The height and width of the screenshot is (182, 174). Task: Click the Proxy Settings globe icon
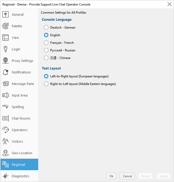(5, 61)
